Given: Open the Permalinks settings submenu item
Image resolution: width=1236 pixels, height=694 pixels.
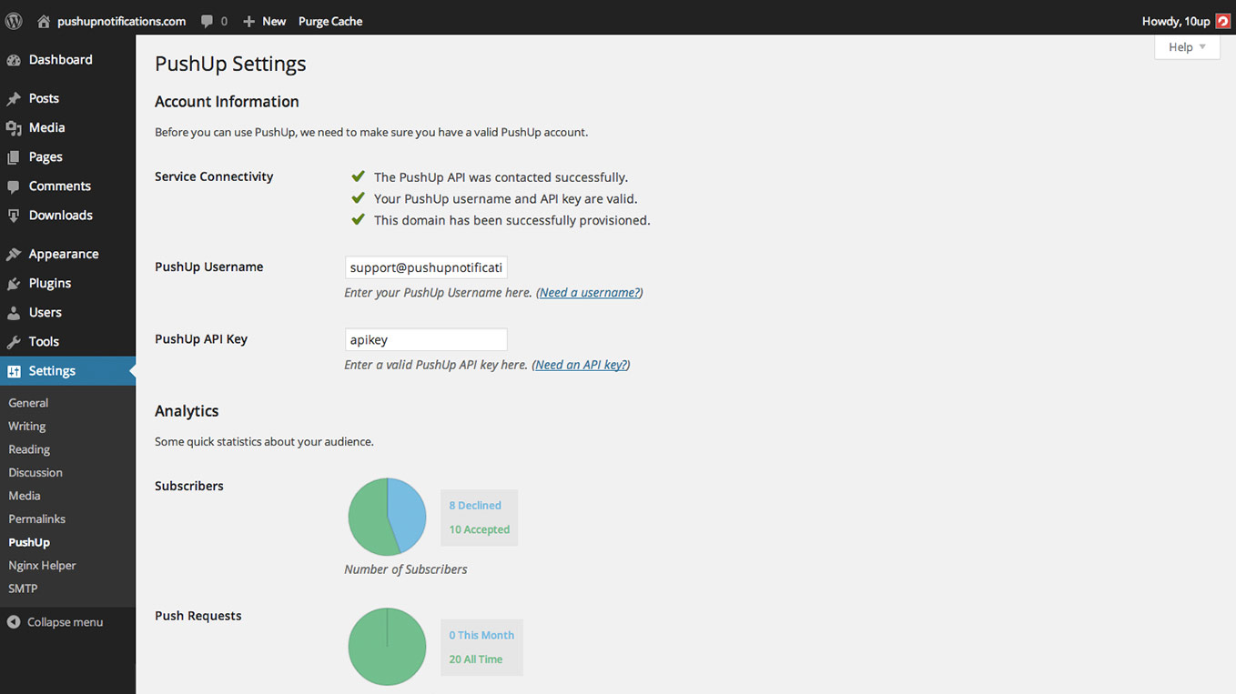Looking at the screenshot, I should pyautogui.click(x=37, y=518).
